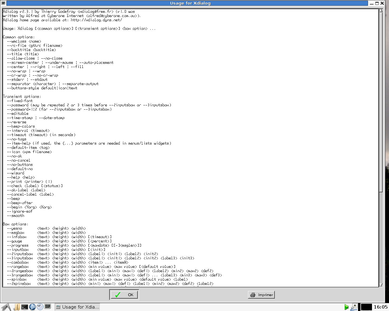
Task: Click the OK button with green checkmark
Action: click(x=124, y=295)
